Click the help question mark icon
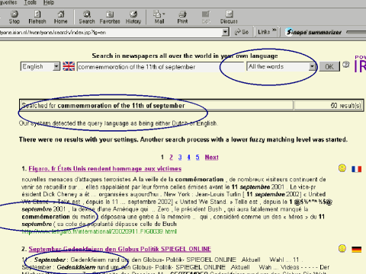The width and height of the screenshot is (366, 274). click(346, 65)
